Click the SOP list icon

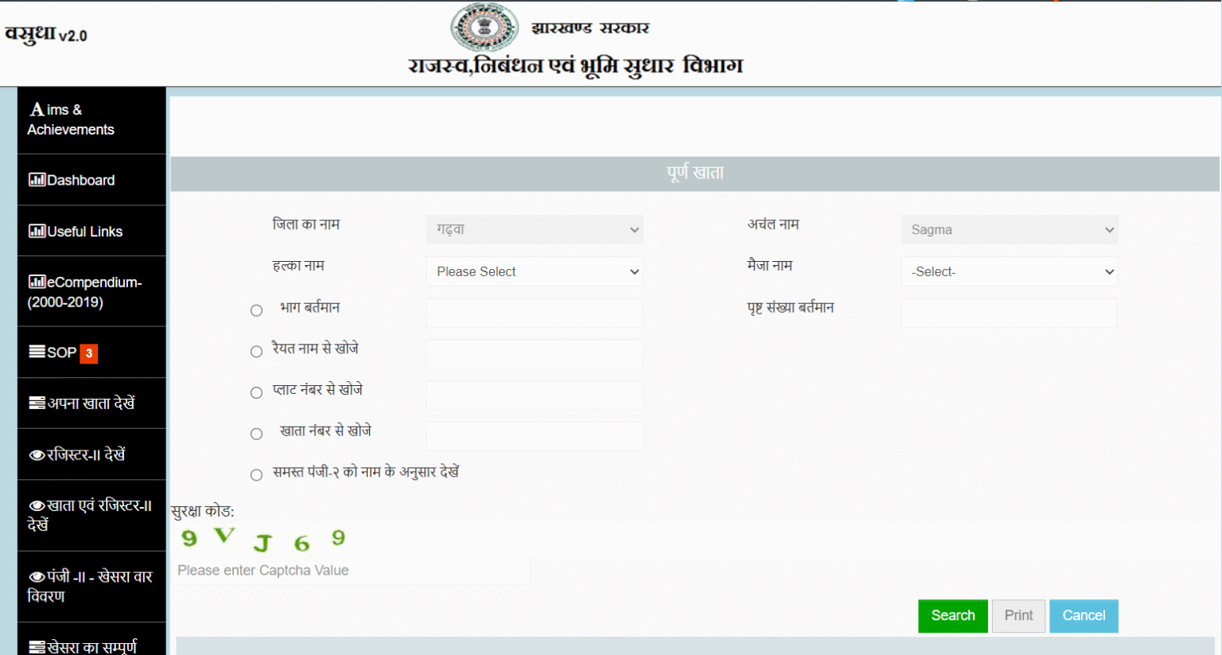(37, 352)
